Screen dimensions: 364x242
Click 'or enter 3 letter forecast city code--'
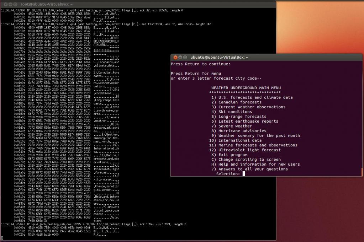tap(216, 78)
